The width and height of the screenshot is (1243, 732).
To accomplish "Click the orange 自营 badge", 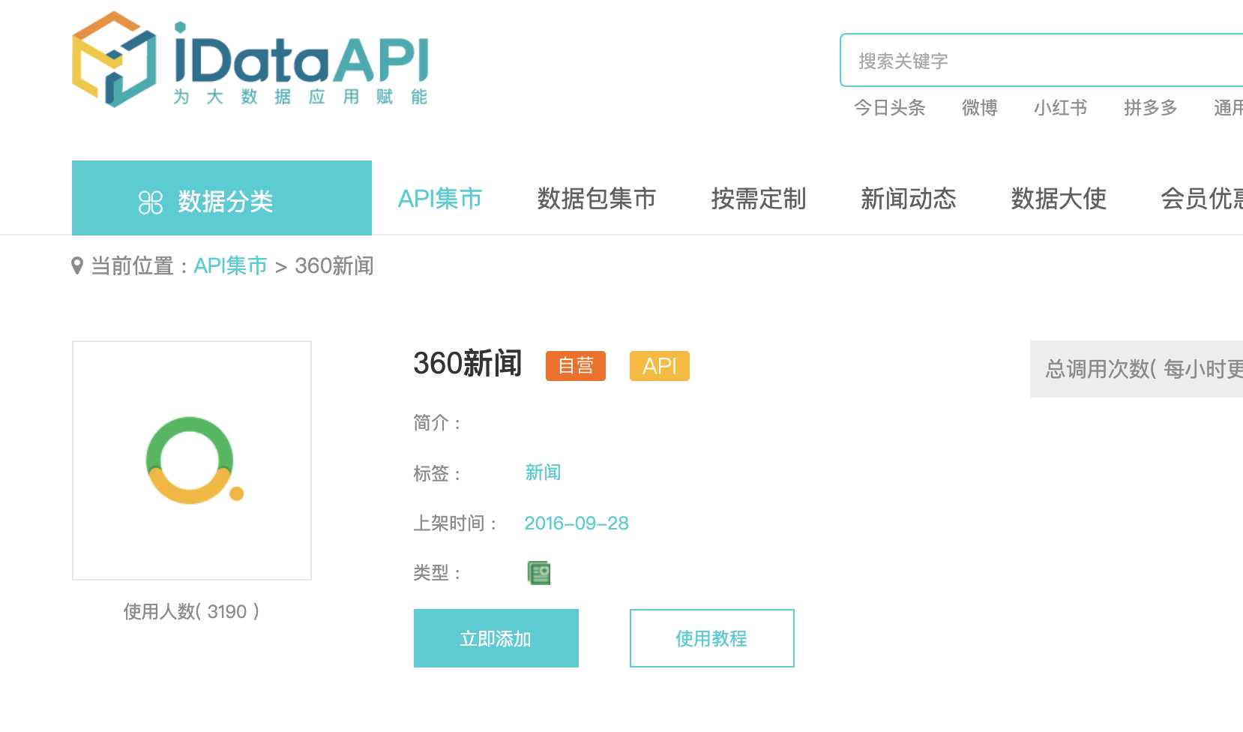I will tap(576, 366).
